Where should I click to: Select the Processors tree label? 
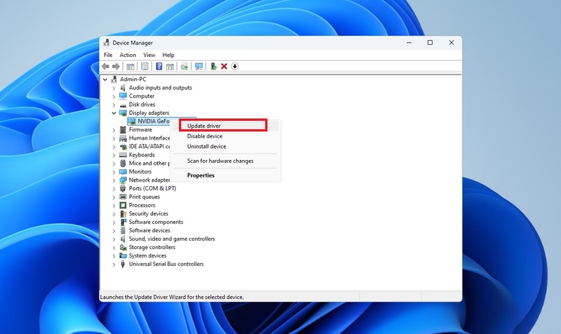tap(142, 205)
